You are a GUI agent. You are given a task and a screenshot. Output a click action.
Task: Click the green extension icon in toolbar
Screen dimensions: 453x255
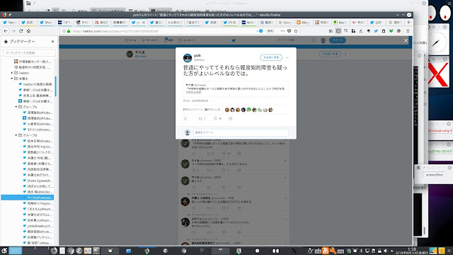pyautogui.click(x=391, y=31)
